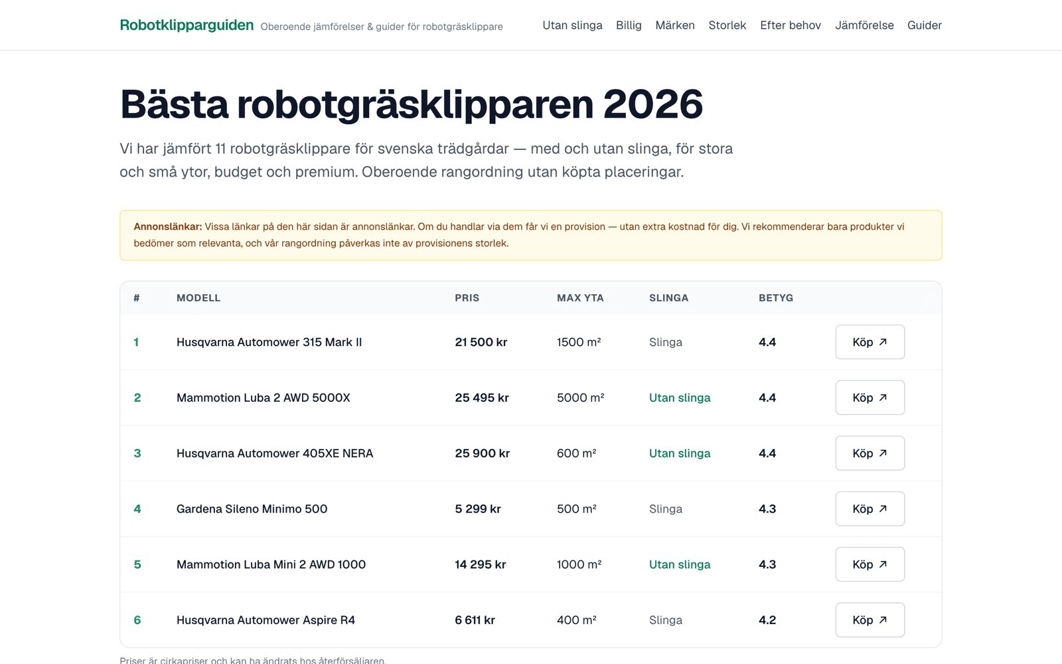The height and width of the screenshot is (664, 1062).
Task: Click the tagline Oberoende jämförelser & guider
Action: click(x=382, y=27)
